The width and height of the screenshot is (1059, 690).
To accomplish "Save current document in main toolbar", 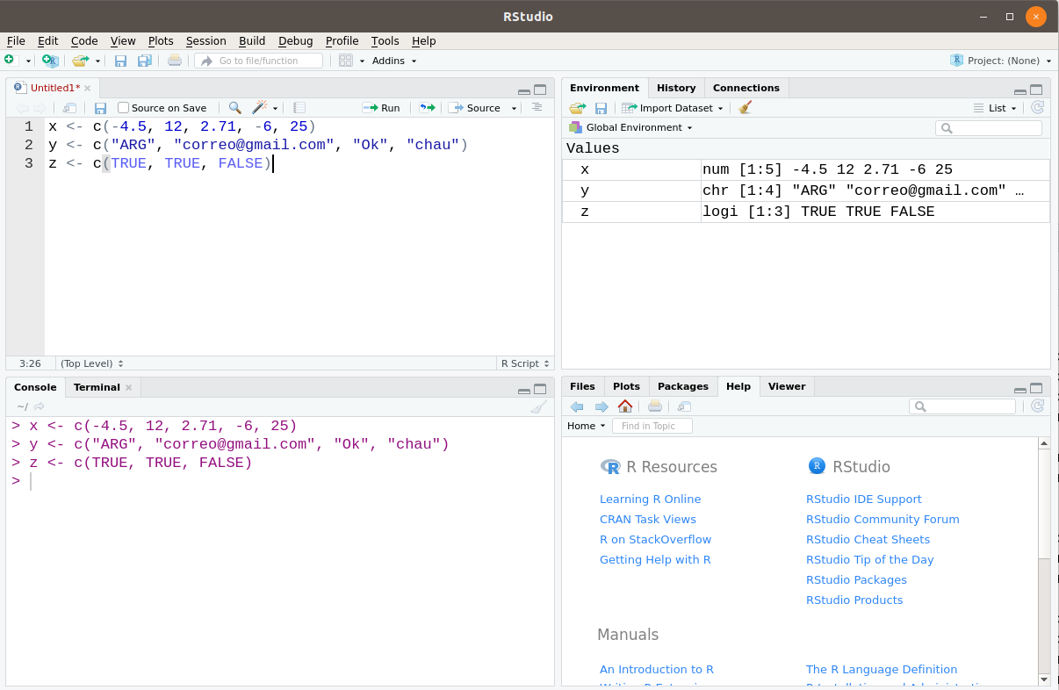I will coord(120,61).
